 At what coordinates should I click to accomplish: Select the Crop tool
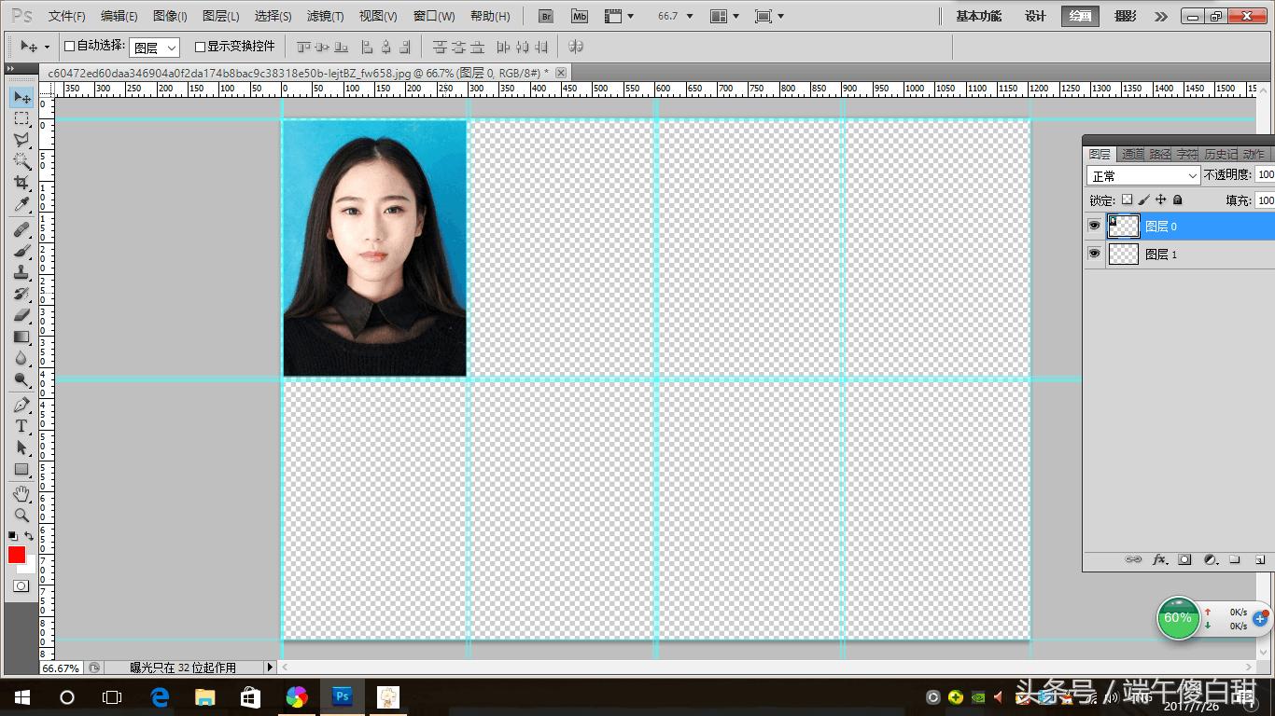[x=21, y=183]
